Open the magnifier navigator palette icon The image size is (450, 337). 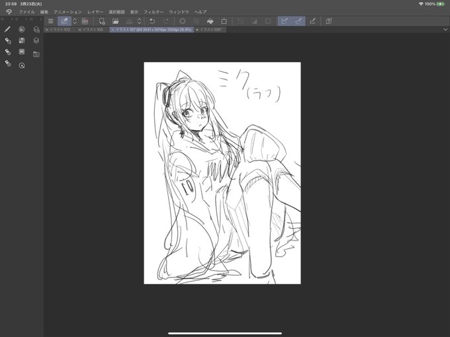22,65
